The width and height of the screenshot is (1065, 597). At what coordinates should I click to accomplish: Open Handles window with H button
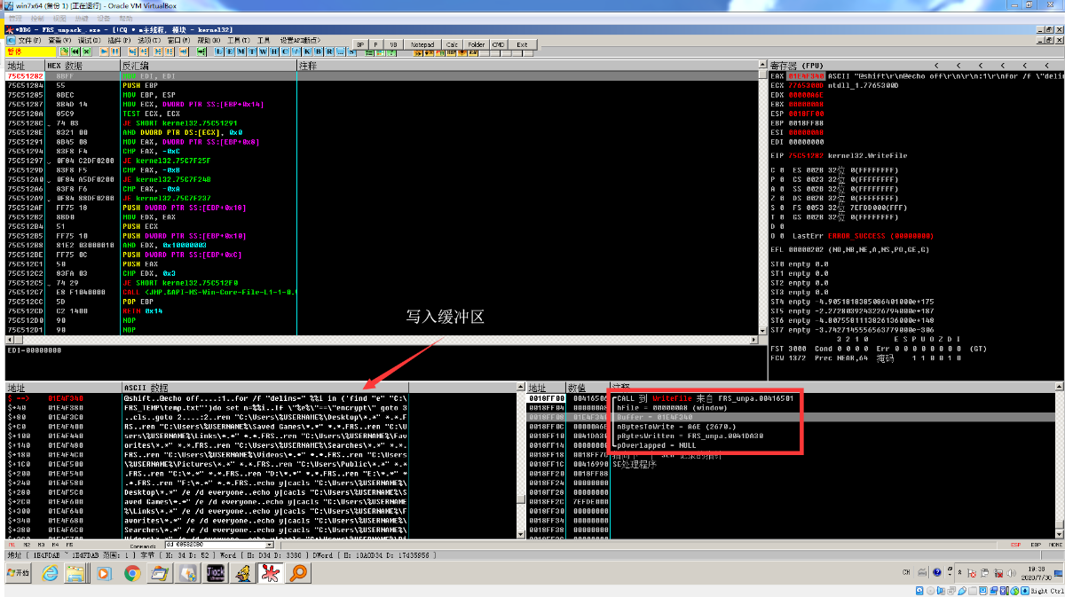(274, 51)
